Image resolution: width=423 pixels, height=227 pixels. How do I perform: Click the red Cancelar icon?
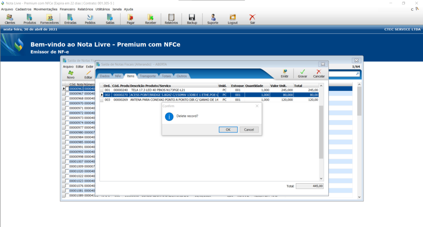point(318,73)
